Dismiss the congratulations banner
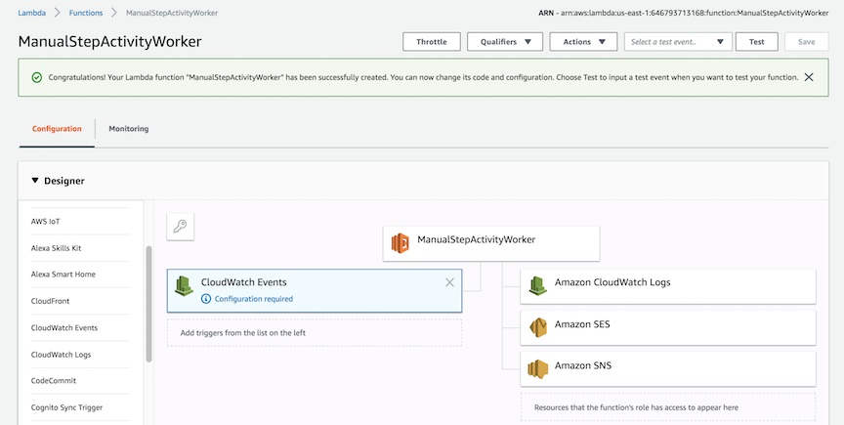844x425 pixels. (x=809, y=77)
